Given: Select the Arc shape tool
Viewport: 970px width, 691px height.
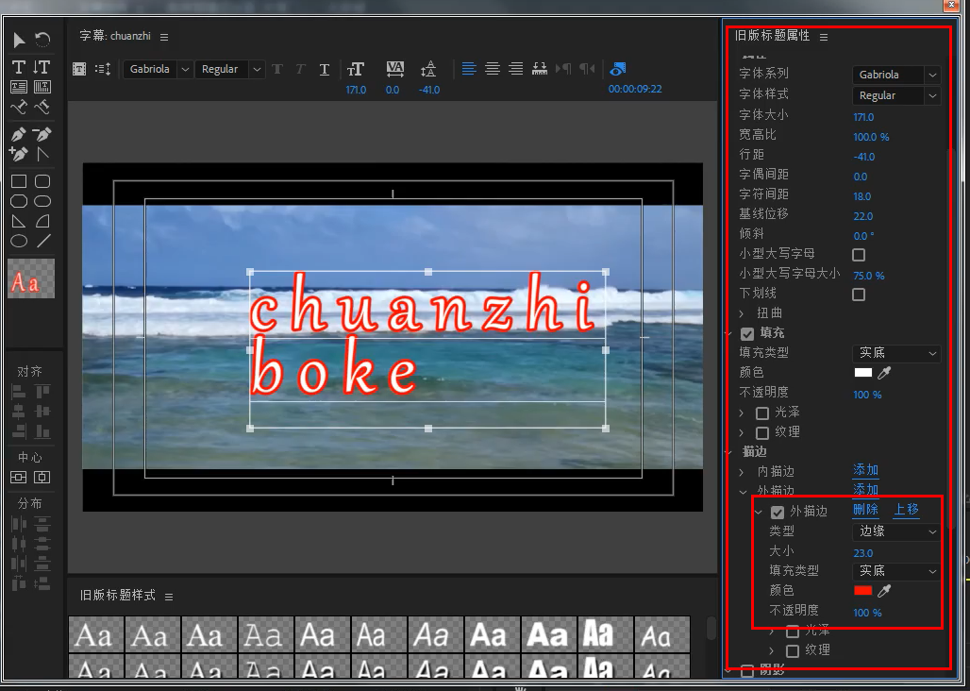Looking at the screenshot, I should point(42,221).
